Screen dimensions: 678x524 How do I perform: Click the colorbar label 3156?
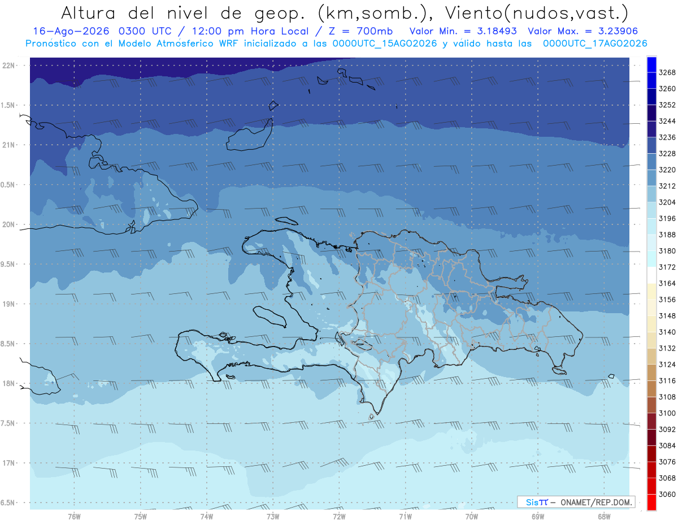pos(667,300)
